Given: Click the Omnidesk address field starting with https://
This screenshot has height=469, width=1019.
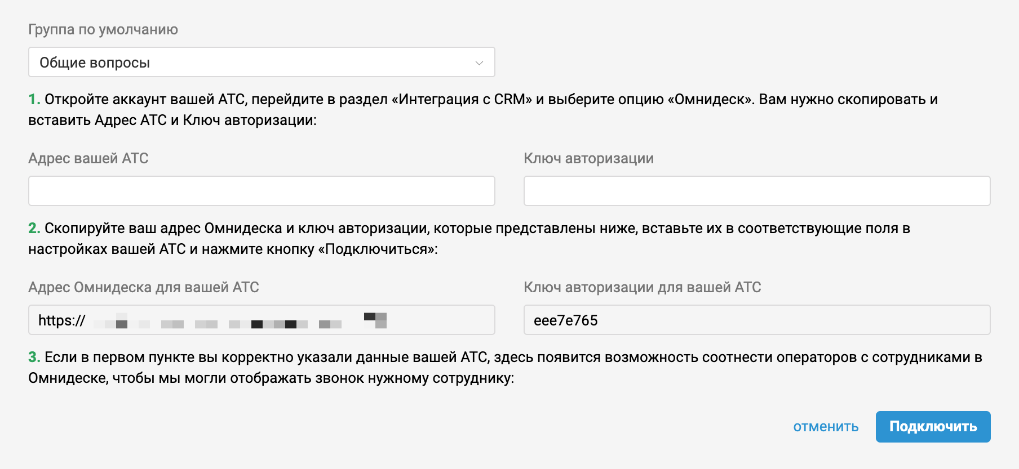Looking at the screenshot, I should click(x=262, y=320).
